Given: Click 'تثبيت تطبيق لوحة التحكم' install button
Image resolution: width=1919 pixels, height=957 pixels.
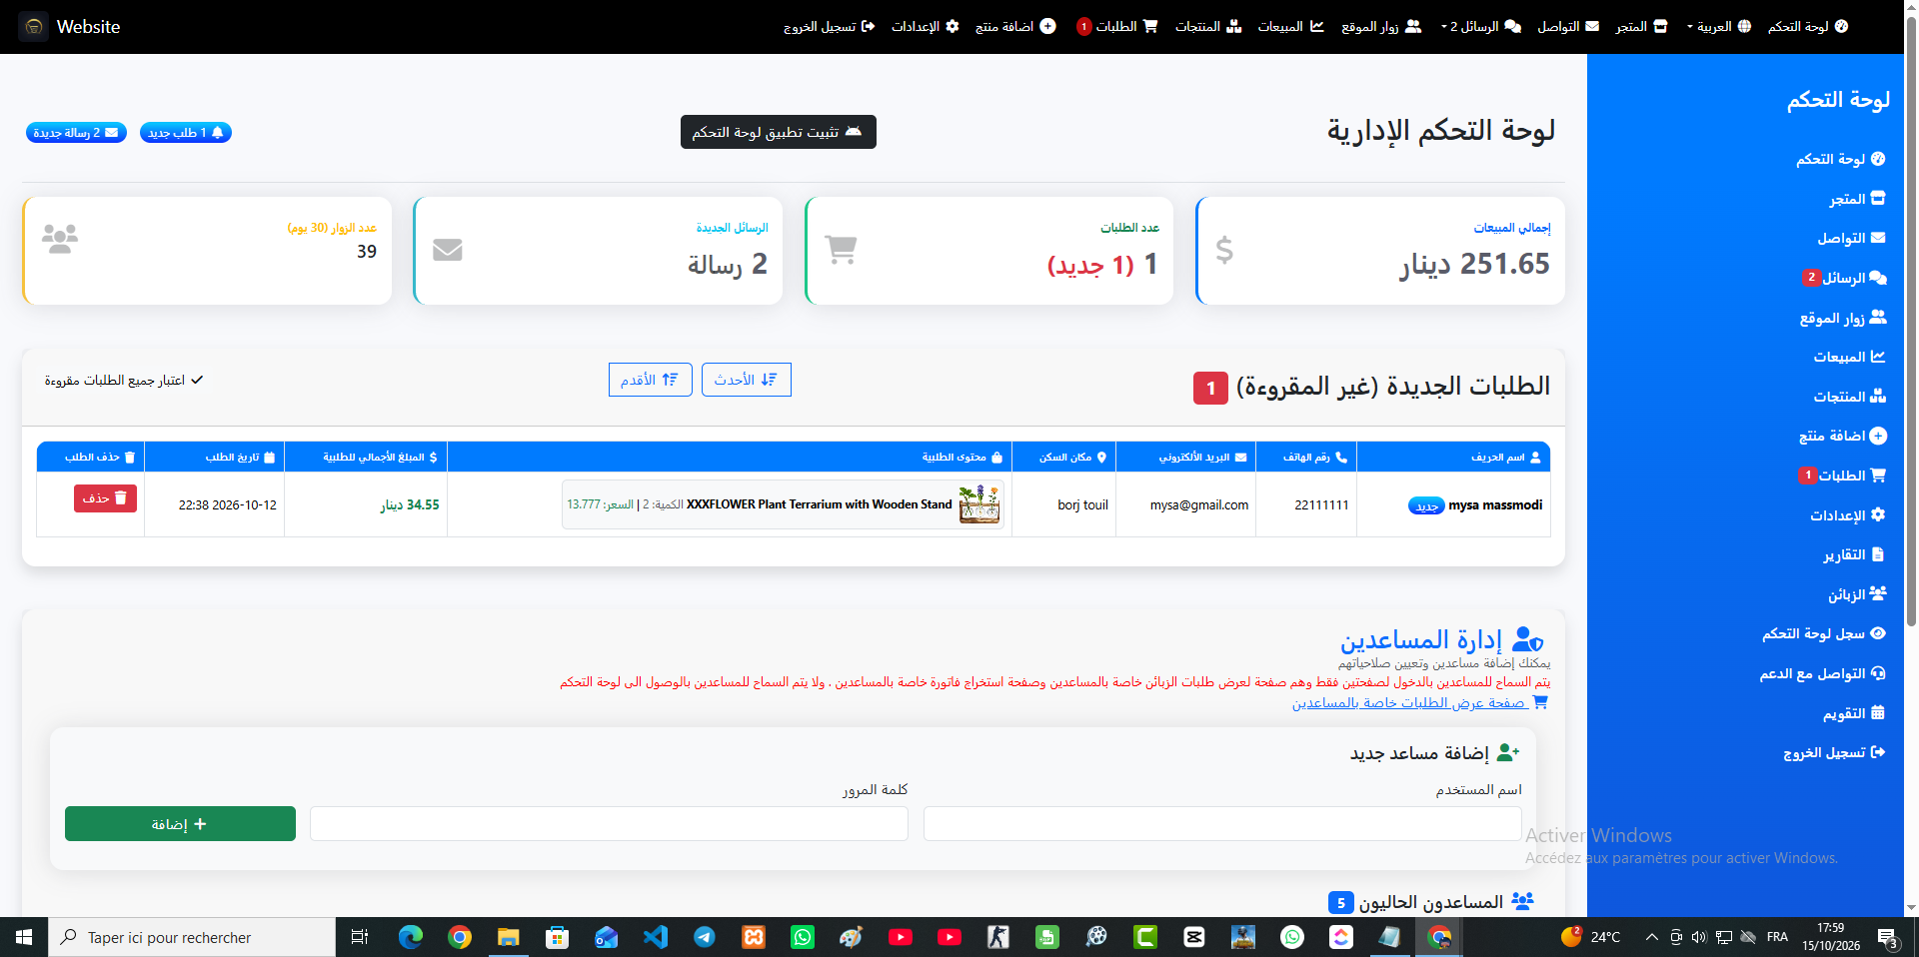Looking at the screenshot, I should click(779, 132).
